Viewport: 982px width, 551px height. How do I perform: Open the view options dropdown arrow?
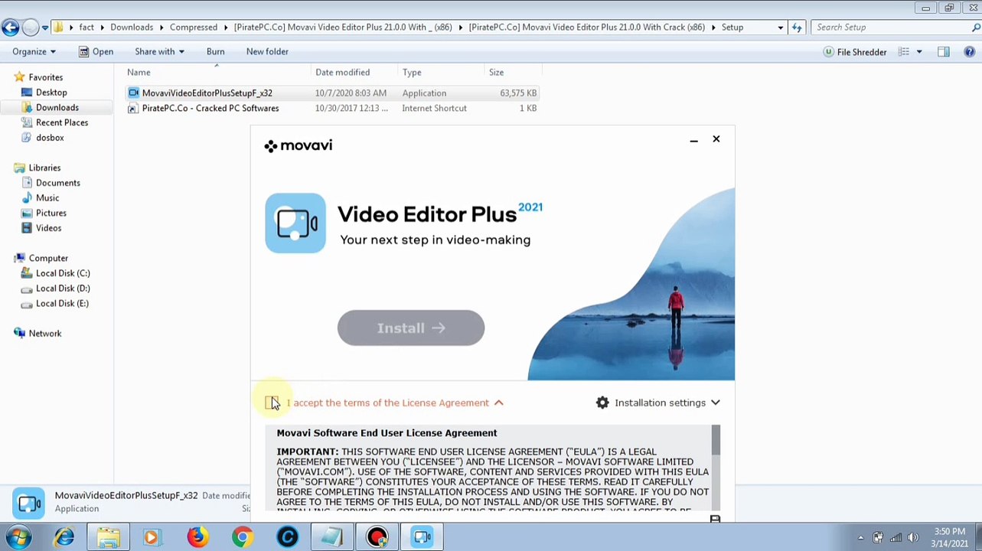919,52
